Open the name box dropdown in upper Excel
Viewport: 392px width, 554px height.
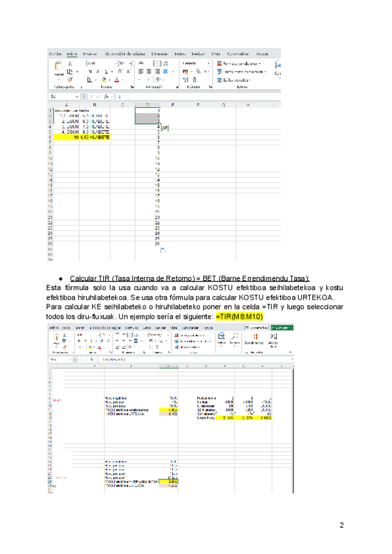pos(76,97)
